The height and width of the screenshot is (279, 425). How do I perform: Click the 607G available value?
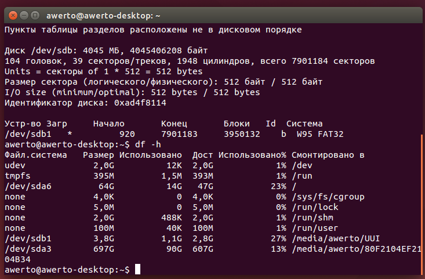203,249
